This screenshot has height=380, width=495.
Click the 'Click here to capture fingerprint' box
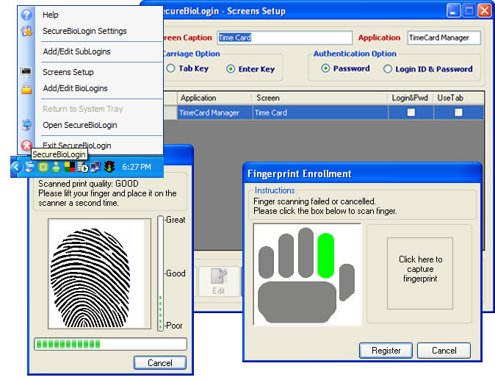click(x=420, y=273)
